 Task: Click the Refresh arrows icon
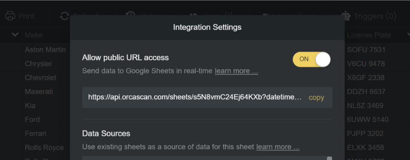(65, 16)
